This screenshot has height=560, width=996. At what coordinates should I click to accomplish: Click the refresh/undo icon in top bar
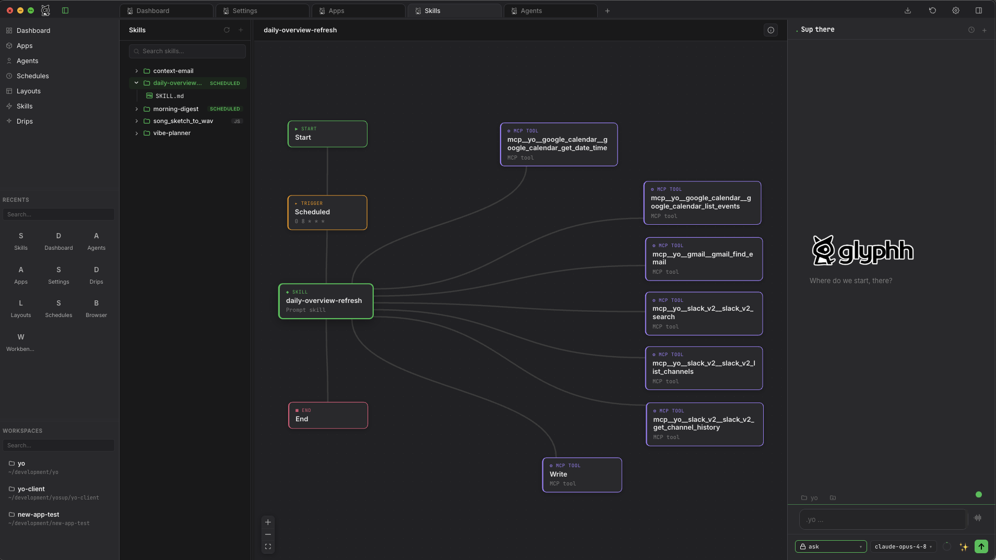pos(932,10)
